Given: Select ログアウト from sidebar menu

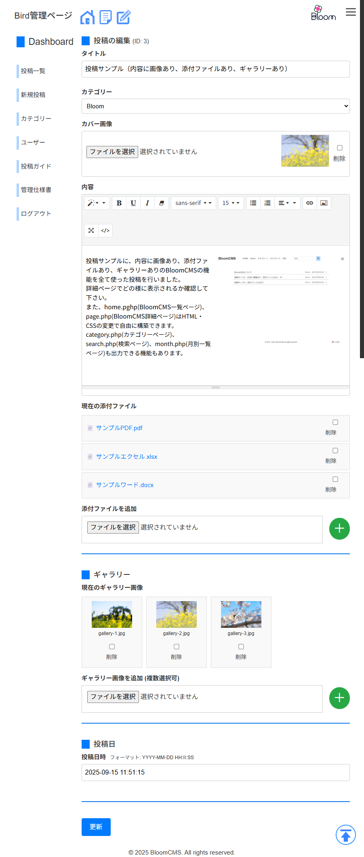Looking at the screenshot, I should [x=36, y=214].
